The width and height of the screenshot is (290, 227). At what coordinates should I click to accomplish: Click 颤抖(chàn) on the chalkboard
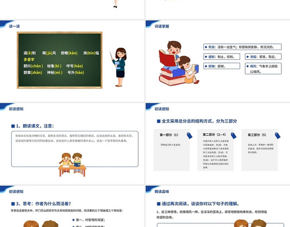[x=33, y=66]
